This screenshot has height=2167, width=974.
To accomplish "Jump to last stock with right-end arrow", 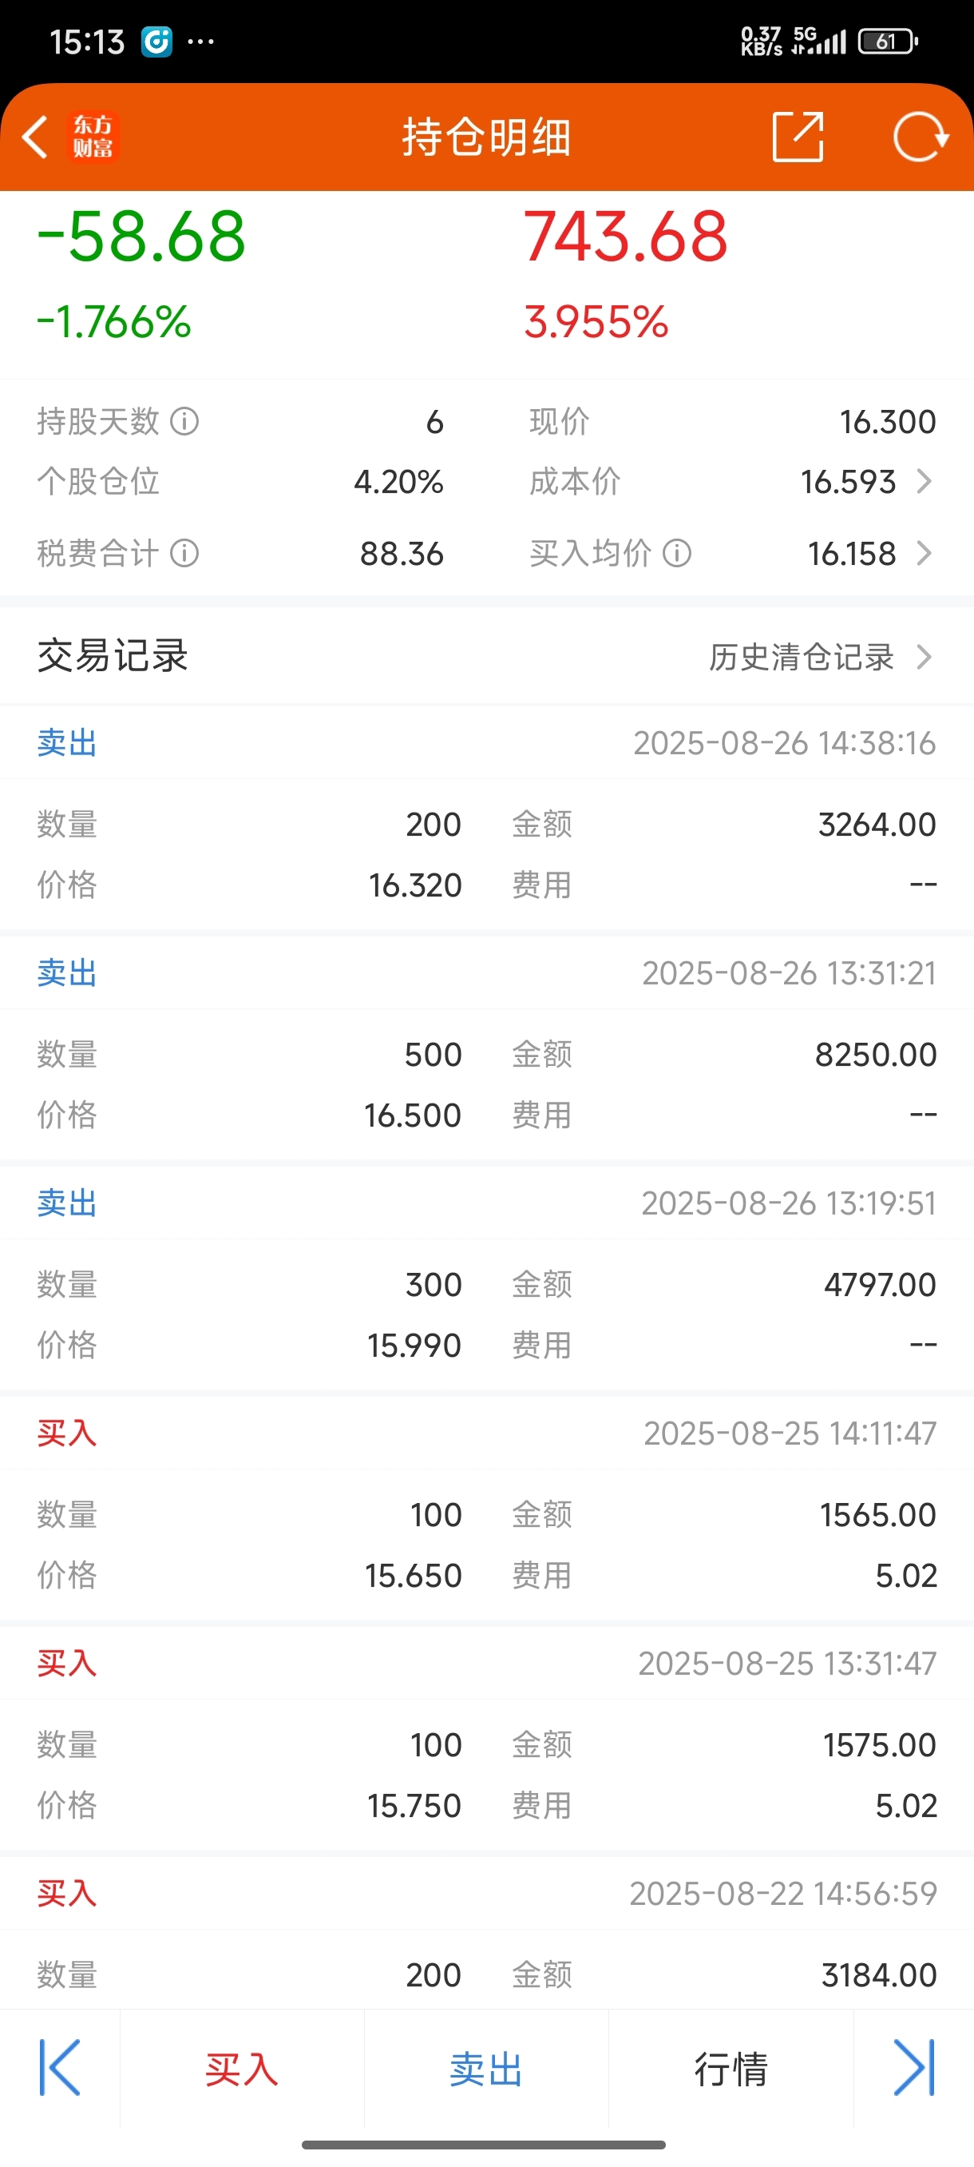I will click(914, 2068).
